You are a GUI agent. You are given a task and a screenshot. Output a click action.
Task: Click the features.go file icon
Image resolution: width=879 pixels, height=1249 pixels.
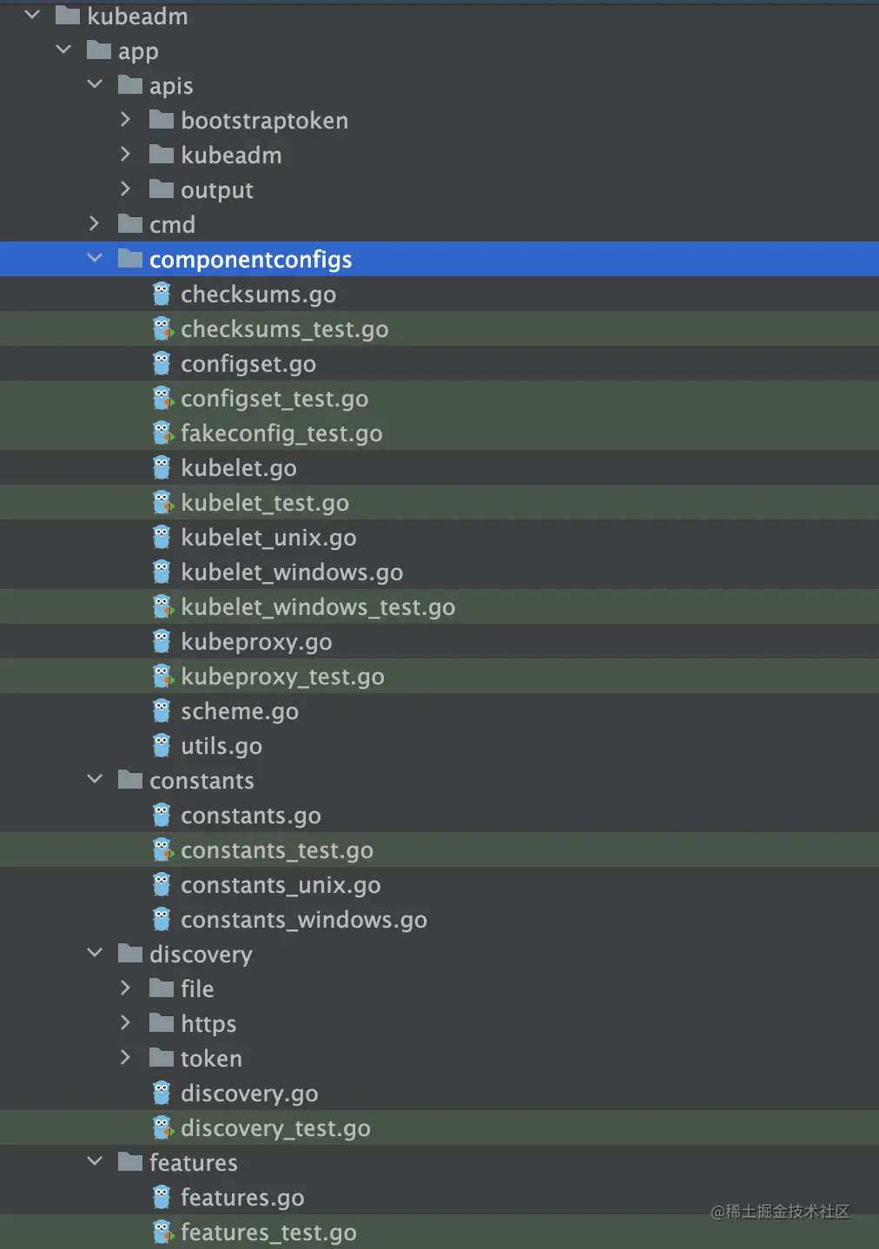click(x=162, y=1197)
